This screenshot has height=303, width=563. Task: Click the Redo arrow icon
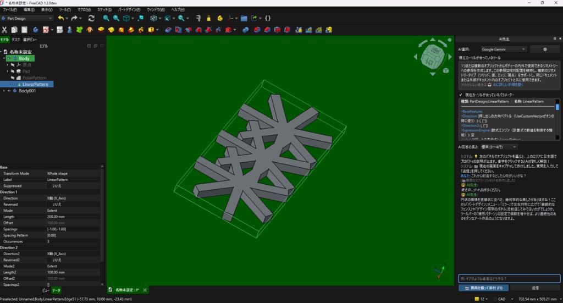click(74, 18)
